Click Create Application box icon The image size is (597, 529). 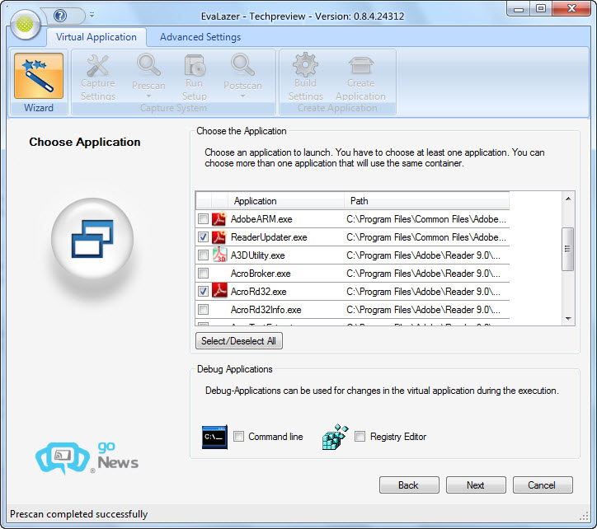coord(360,65)
